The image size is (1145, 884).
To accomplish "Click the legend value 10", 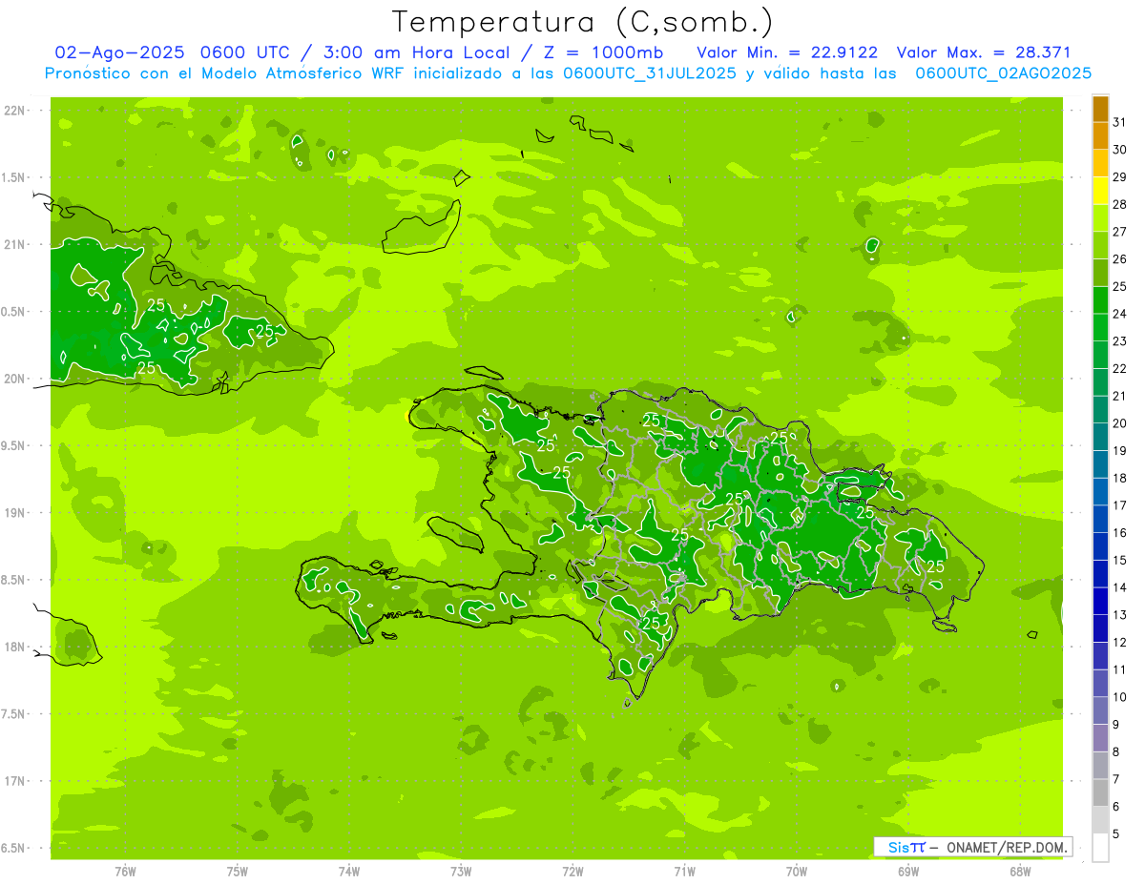I will pyautogui.click(x=1119, y=698).
